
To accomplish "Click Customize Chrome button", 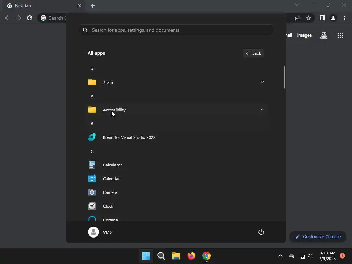I will point(318,236).
